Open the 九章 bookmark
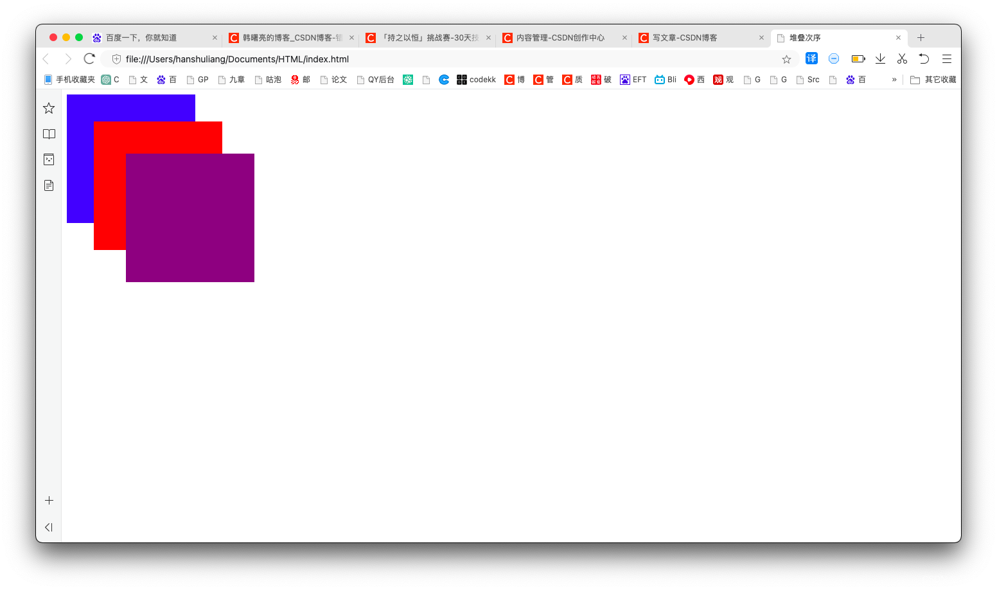The height and width of the screenshot is (590, 997). tap(231, 80)
